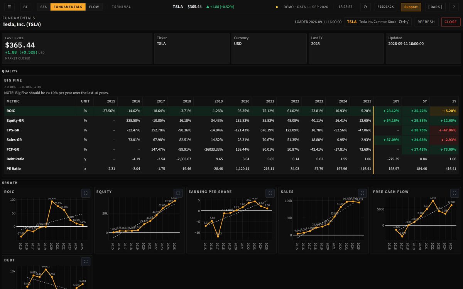
Task: Click the Support button
Action: pyautogui.click(x=411, y=7)
